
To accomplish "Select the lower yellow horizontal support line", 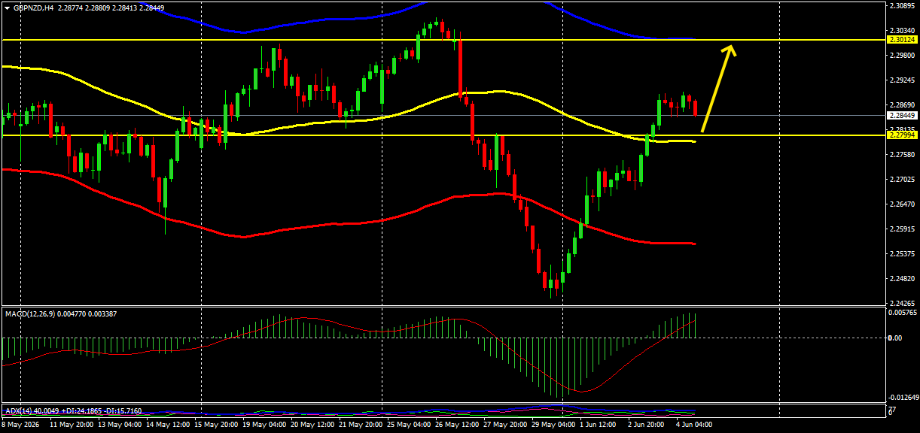I will tap(443, 135).
